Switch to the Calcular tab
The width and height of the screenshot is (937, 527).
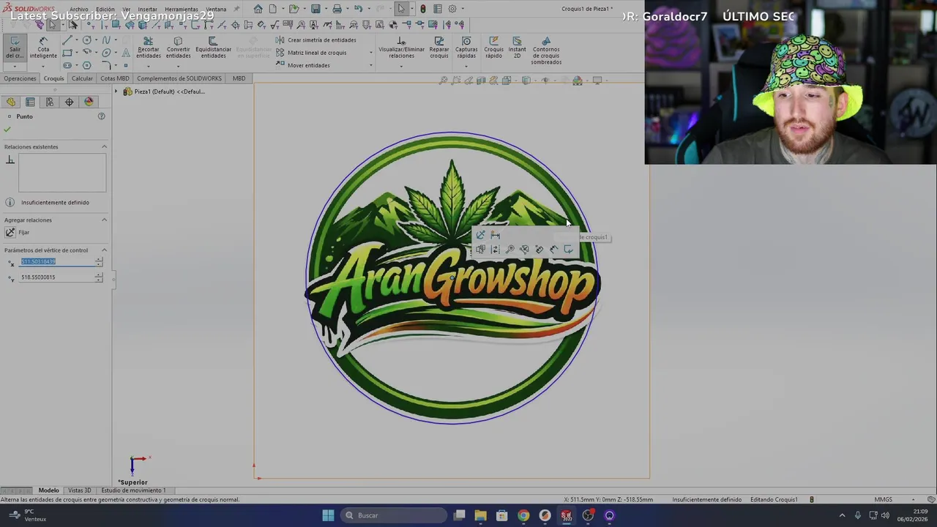coord(82,78)
